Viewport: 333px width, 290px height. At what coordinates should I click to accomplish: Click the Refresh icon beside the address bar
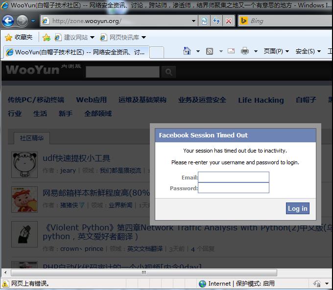click(216, 21)
